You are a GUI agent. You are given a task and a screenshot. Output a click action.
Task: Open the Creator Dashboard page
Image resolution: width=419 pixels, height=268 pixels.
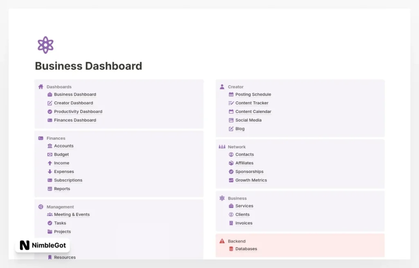pyautogui.click(x=73, y=103)
